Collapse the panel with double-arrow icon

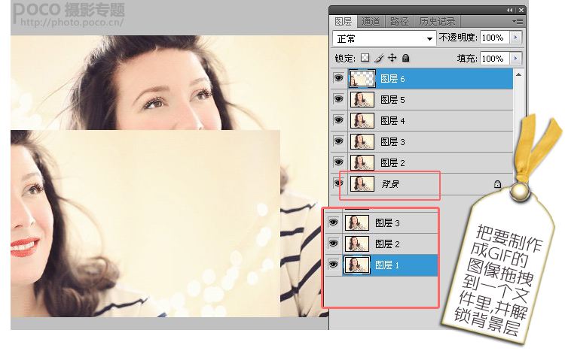[x=509, y=10]
